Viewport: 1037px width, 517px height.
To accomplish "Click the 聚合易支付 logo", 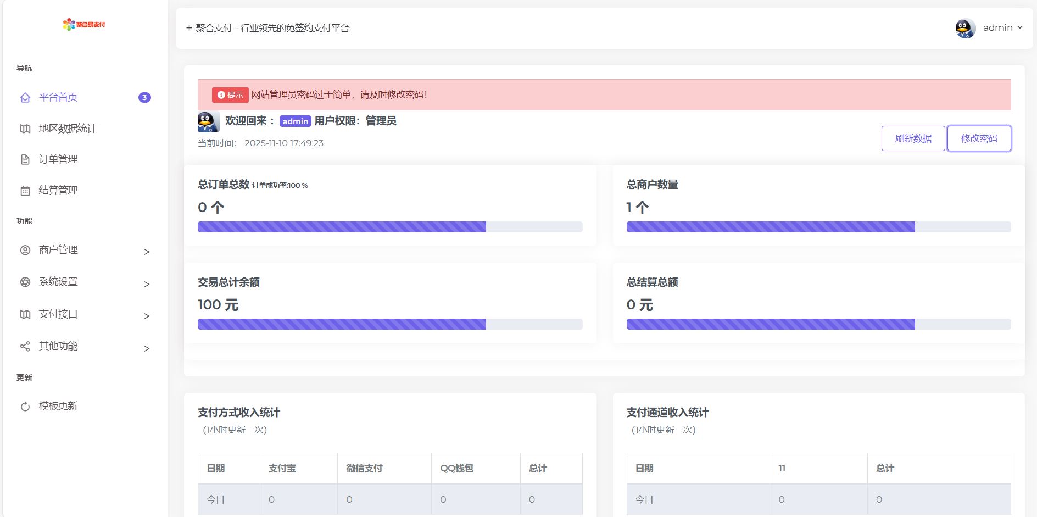I will click(x=84, y=24).
